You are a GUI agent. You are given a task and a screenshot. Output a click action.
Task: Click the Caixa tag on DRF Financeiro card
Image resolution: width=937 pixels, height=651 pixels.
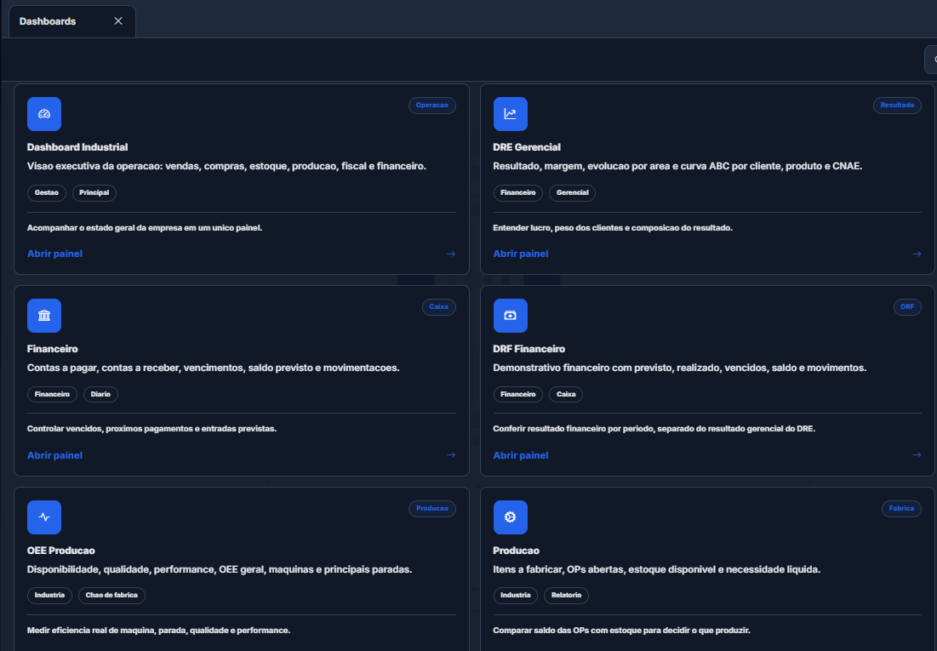click(566, 394)
